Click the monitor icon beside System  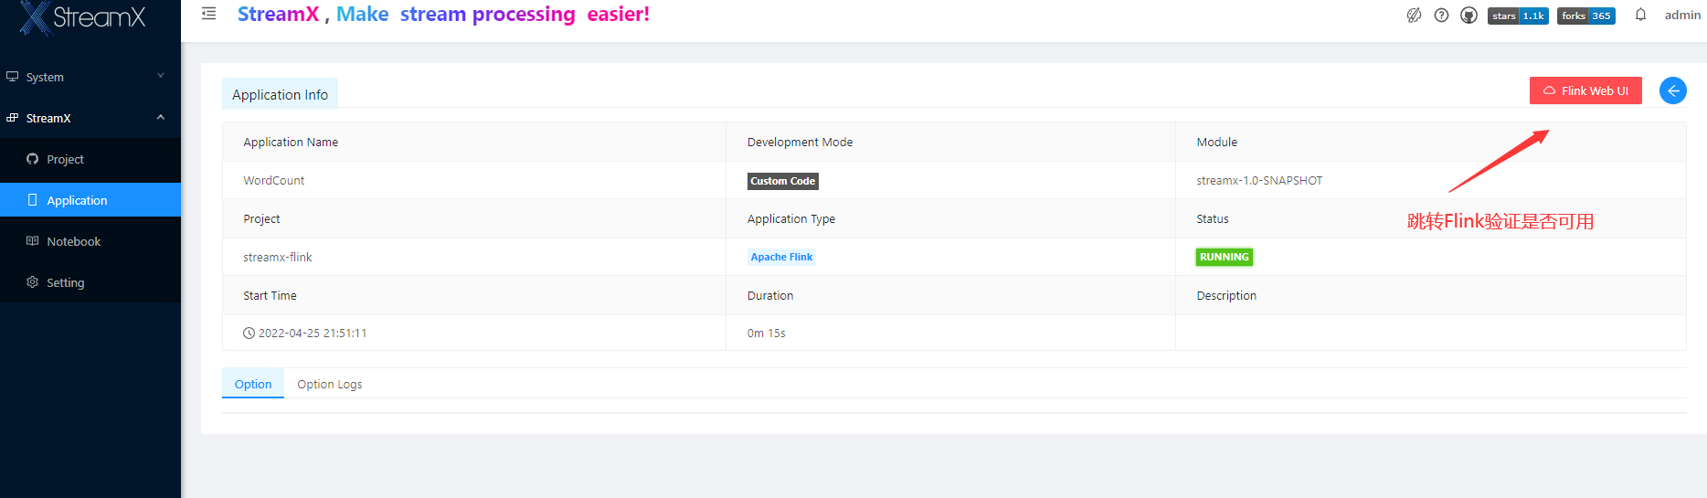[x=13, y=77]
